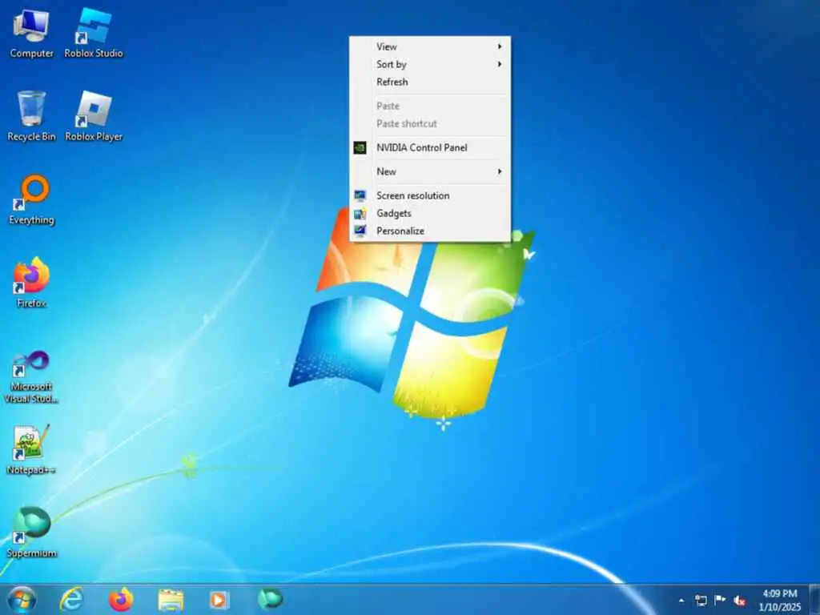
Task: Select the Firefox desktop shortcut
Action: 31,283
